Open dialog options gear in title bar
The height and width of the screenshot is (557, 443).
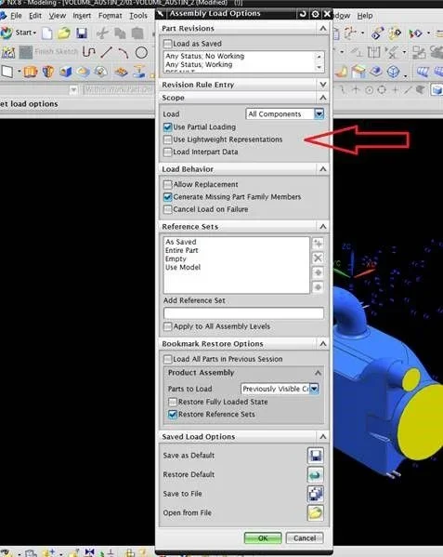315,14
